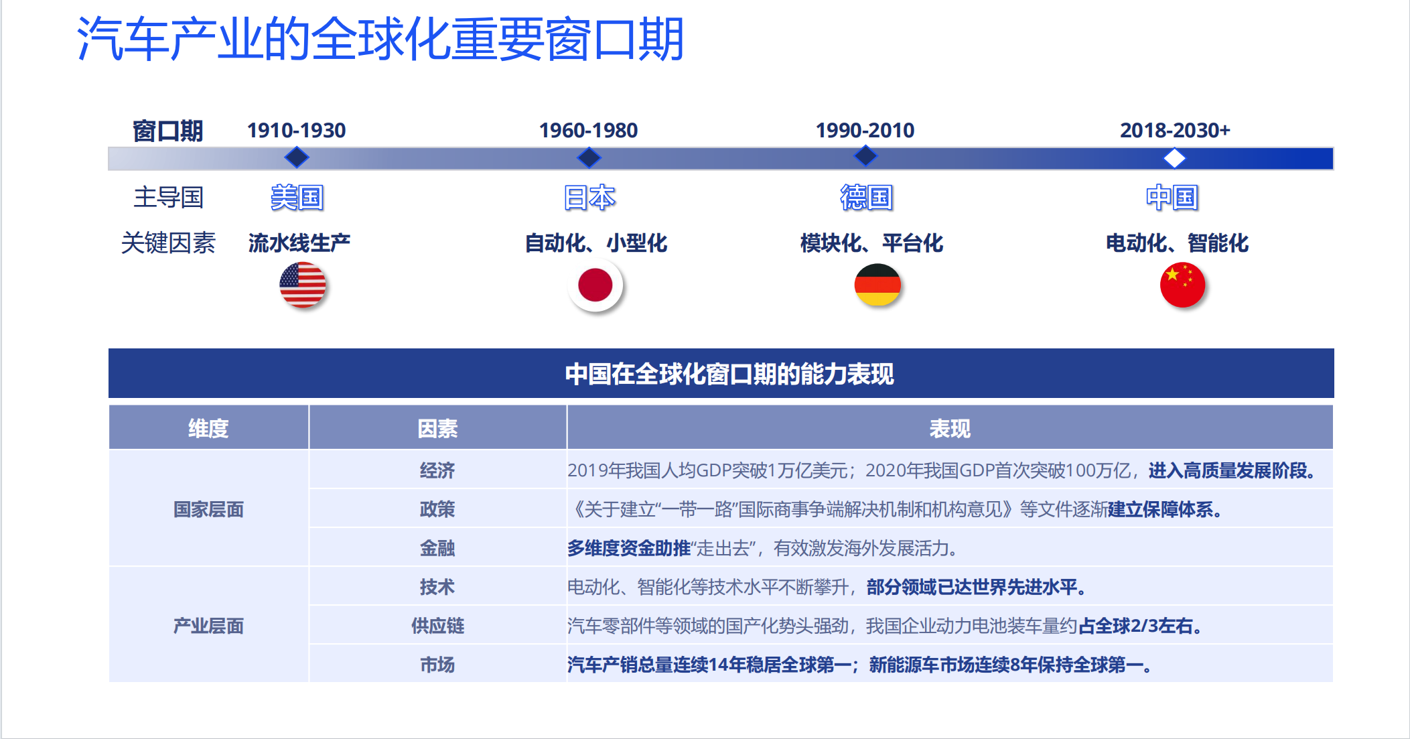Click the dark blue 中国在全球化窗口期的能力表现 banner
This screenshot has width=1410, height=739.
(x=721, y=374)
